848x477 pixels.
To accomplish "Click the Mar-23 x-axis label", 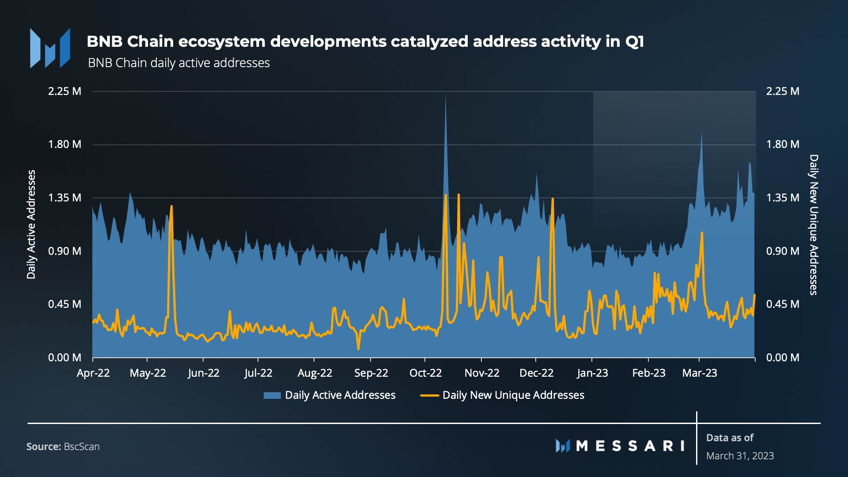I will [700, 373].
